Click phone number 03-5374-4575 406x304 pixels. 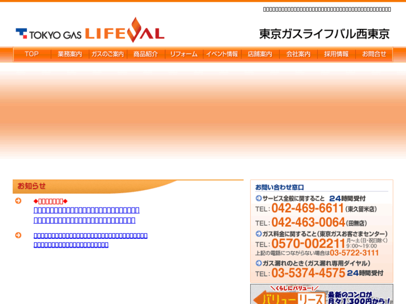tap(308, 273)
